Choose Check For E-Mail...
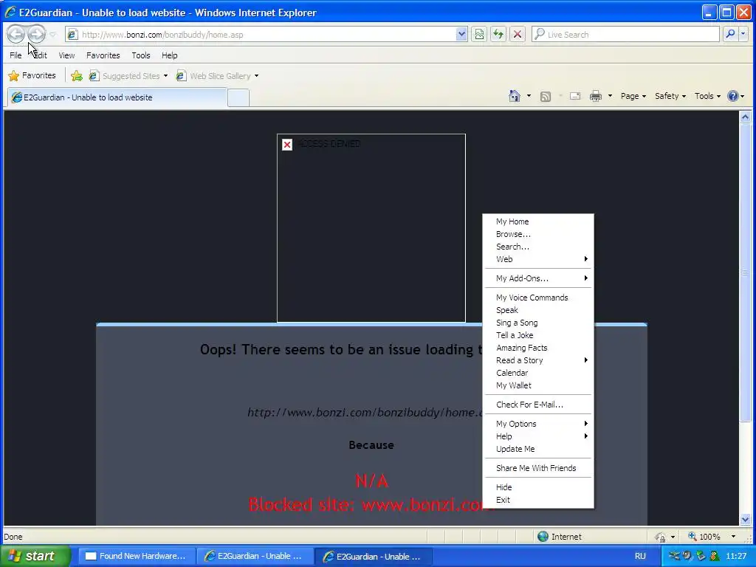The height and width of the screenshot is (567, 756). coord(538,405)
